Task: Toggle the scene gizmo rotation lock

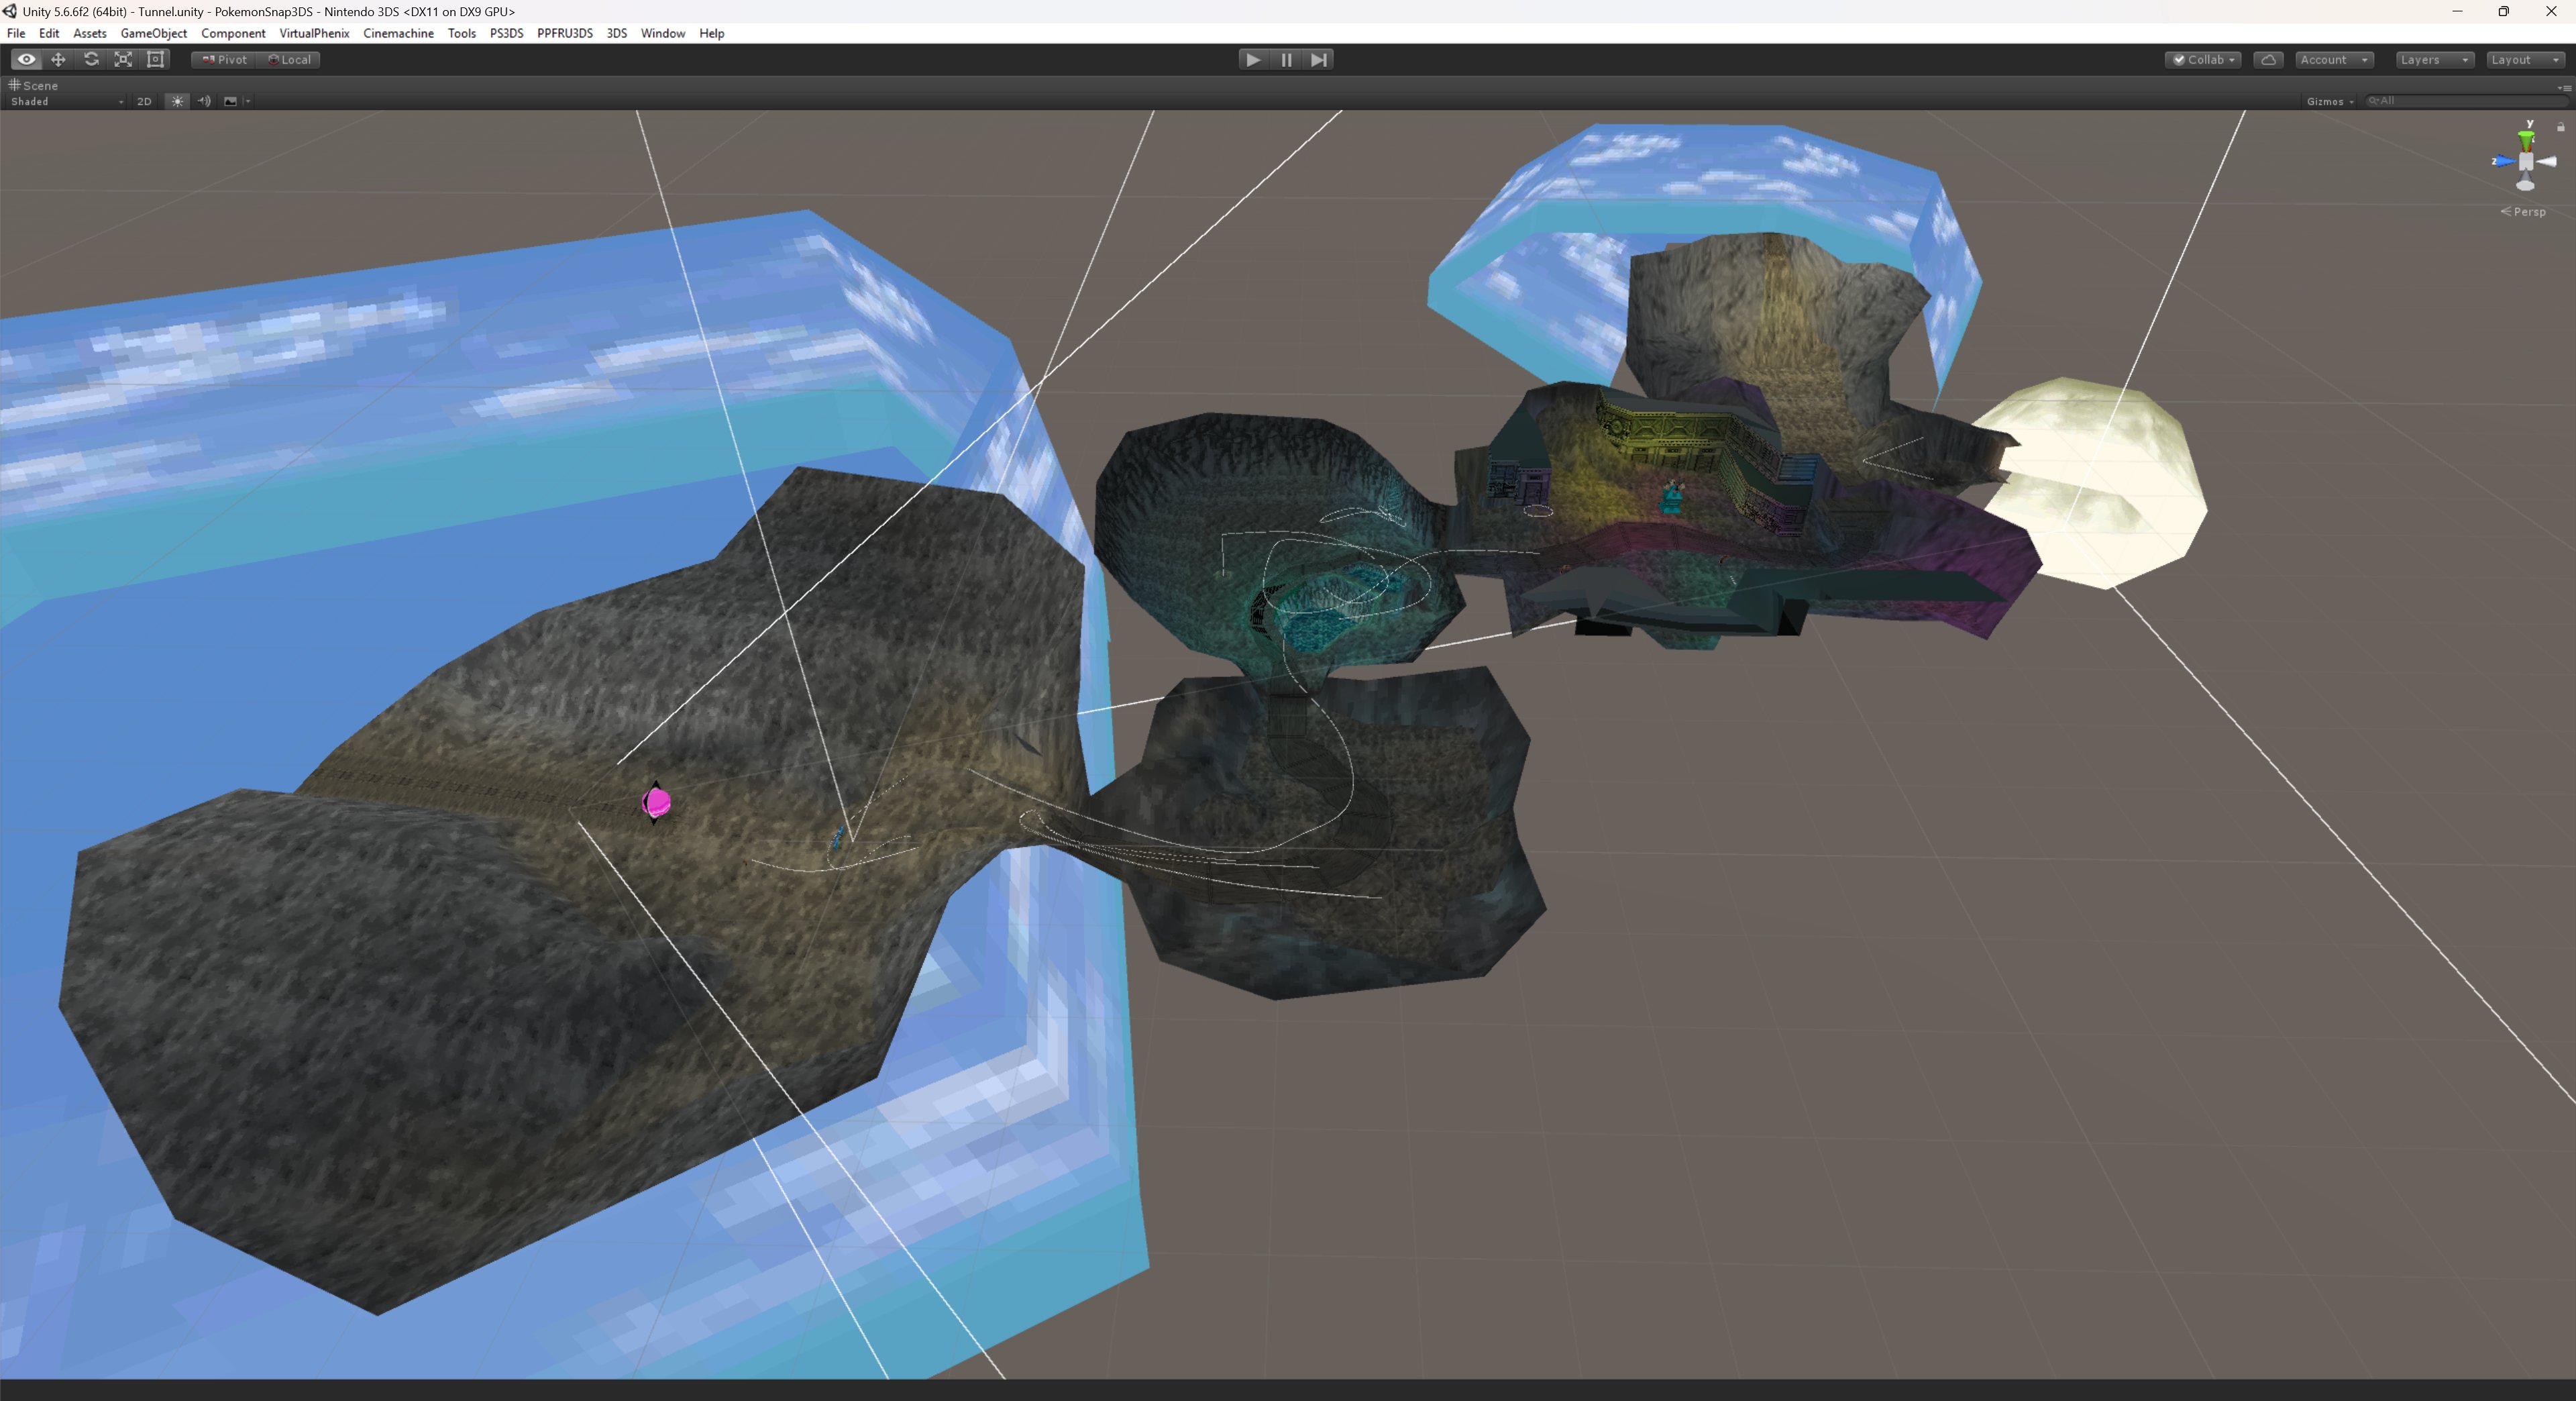Action: (x=2561, y=127)
